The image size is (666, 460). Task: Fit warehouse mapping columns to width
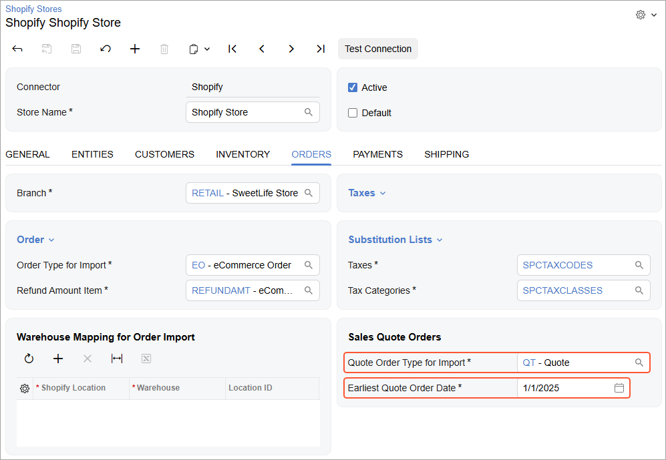point(117,359)
